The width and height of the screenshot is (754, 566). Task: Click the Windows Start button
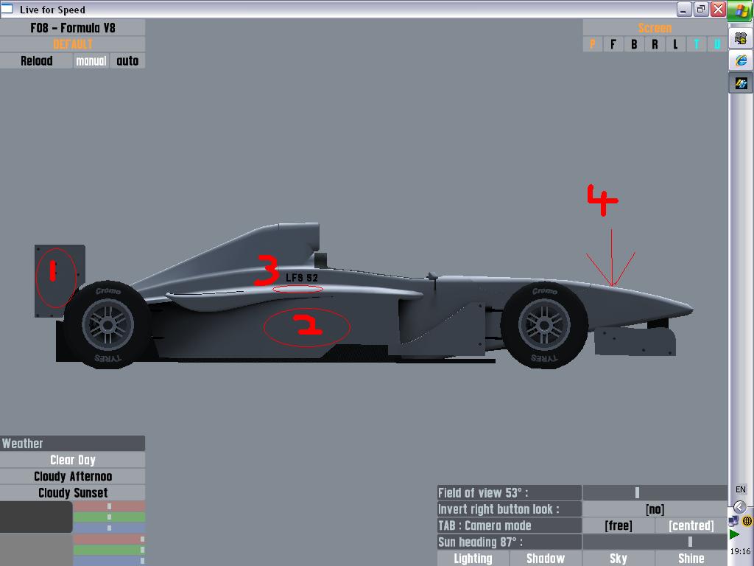click(x=741, y=10)
